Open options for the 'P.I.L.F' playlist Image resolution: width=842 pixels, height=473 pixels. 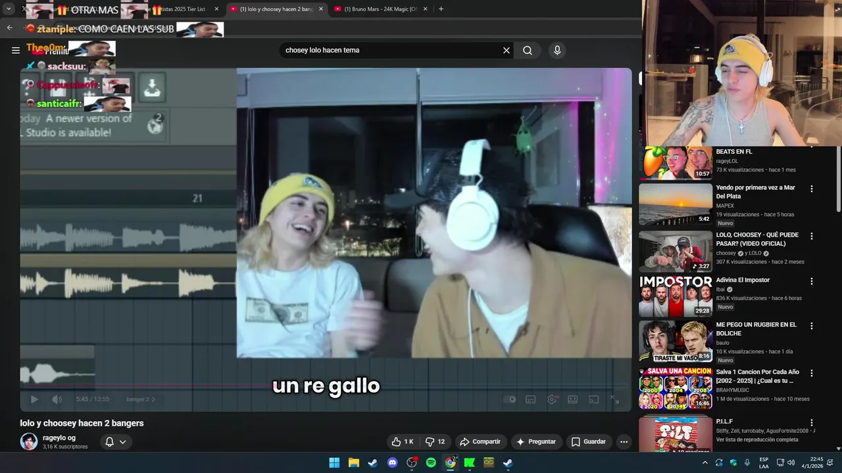[x=811, y=423]
